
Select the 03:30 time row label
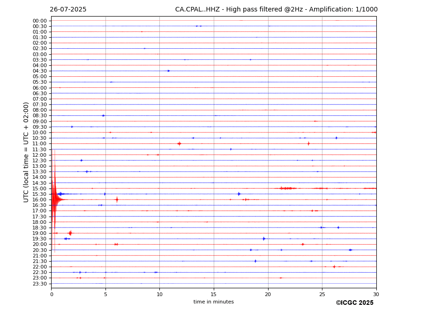point(40,60)
